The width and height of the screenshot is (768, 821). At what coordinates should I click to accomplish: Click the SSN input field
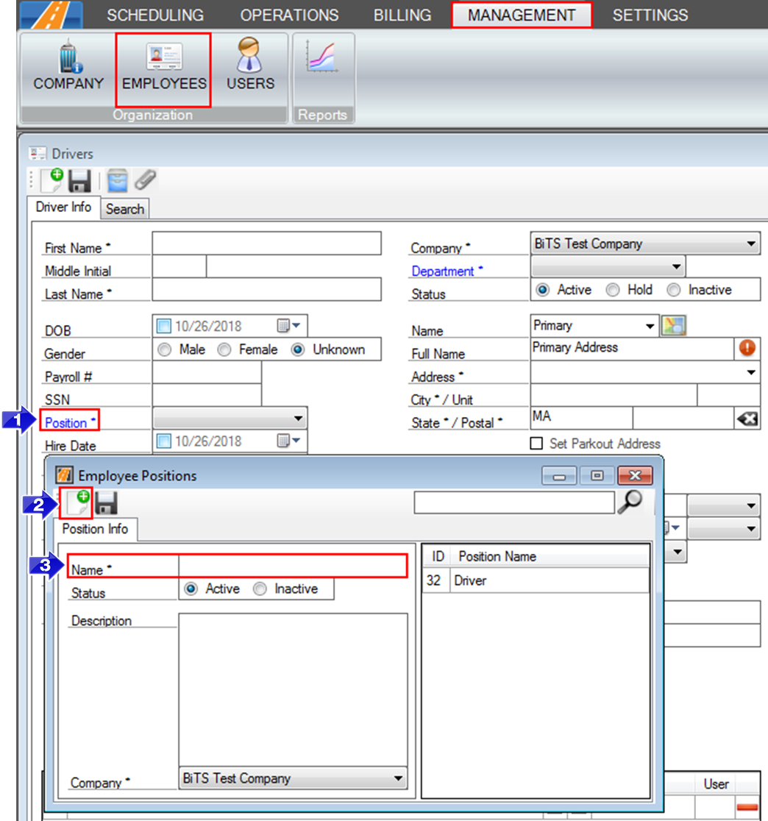[x=207, y=395]
